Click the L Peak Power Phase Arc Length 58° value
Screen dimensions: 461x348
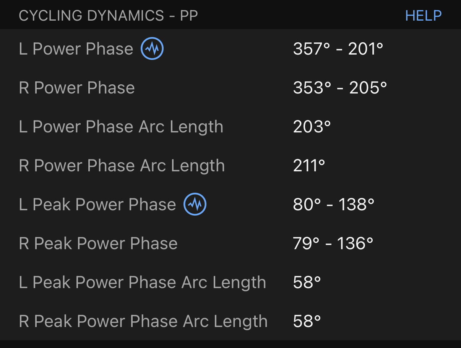click(x=307, y=282)
